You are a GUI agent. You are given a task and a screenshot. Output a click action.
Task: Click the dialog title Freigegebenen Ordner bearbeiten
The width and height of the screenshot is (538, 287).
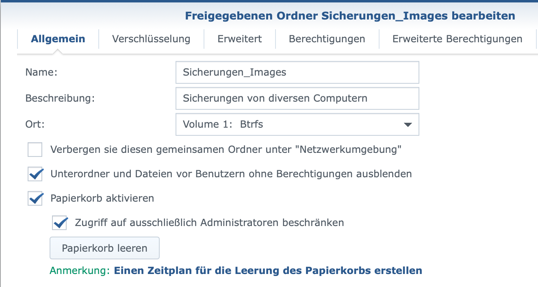coord(350,16)
